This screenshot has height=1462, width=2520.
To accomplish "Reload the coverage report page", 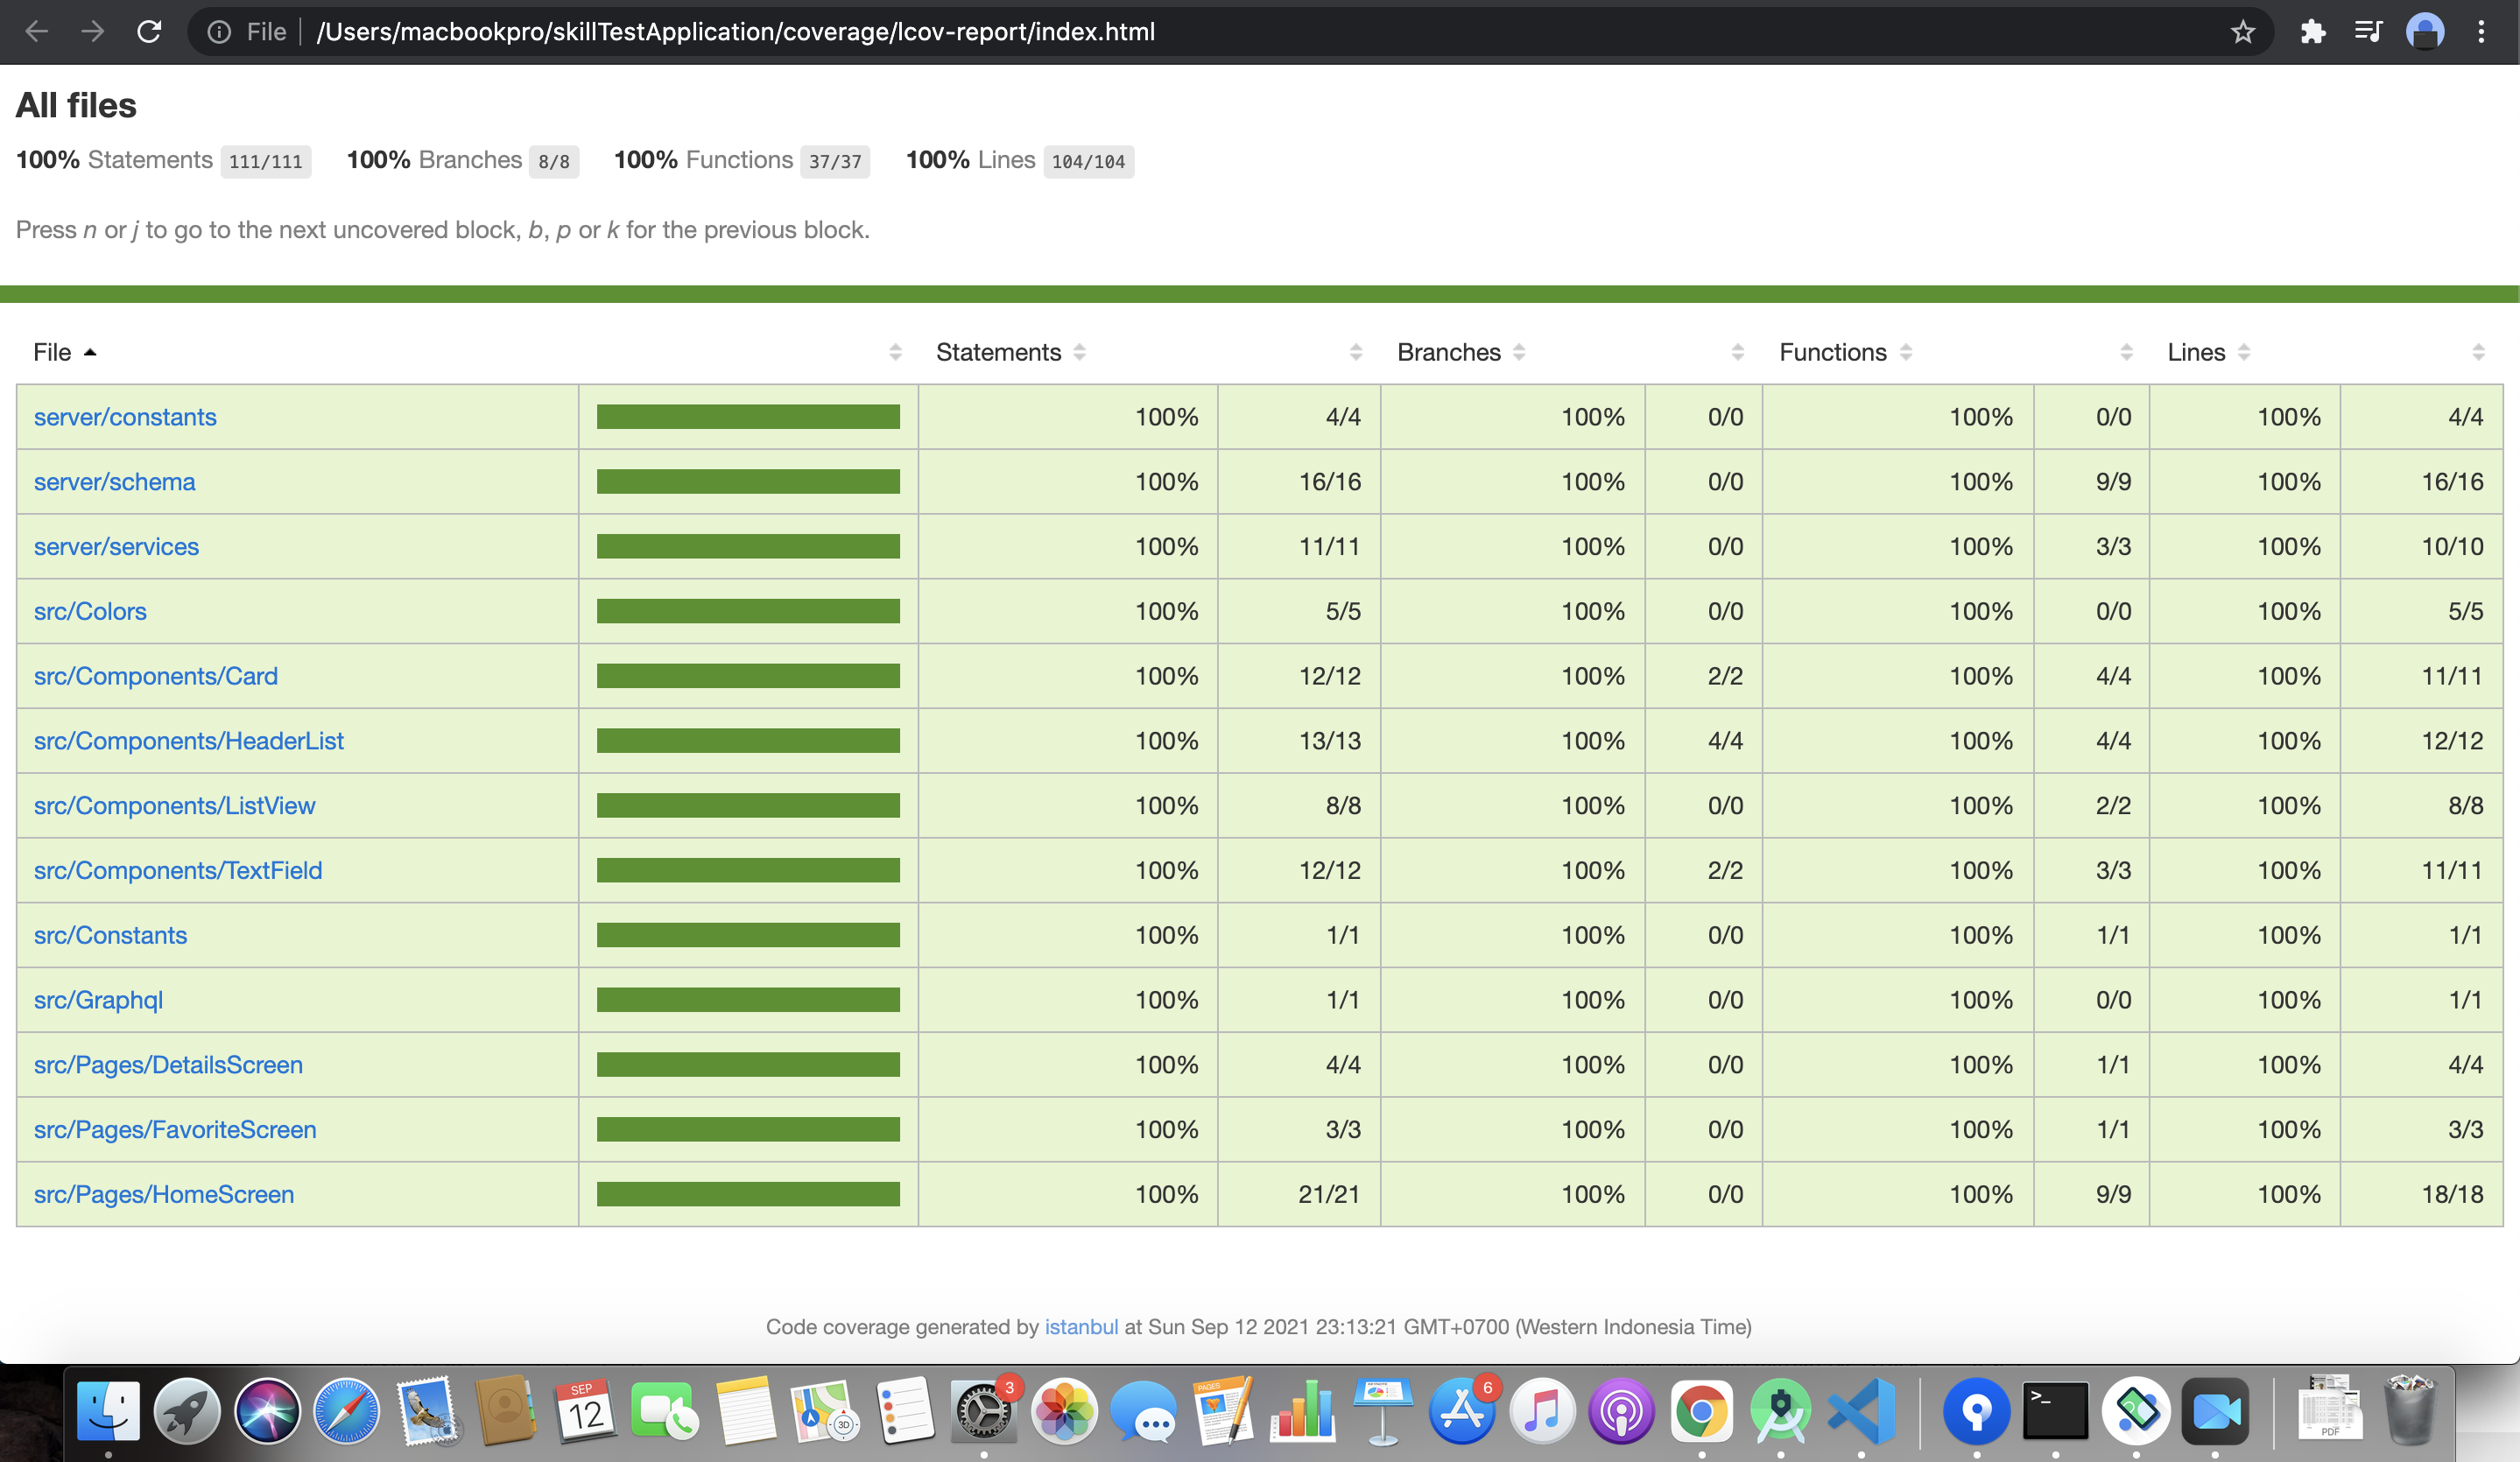I will point(149,32).
